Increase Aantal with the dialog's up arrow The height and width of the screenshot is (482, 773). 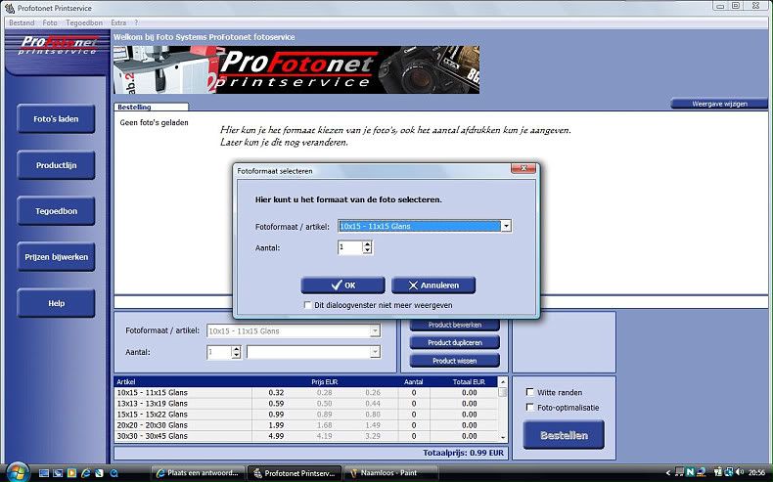[367, 244]
